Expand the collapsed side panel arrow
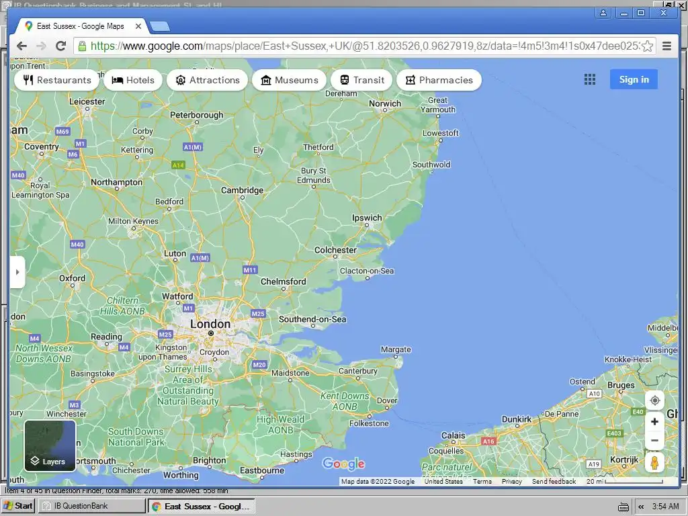 (x=17, y=272)
